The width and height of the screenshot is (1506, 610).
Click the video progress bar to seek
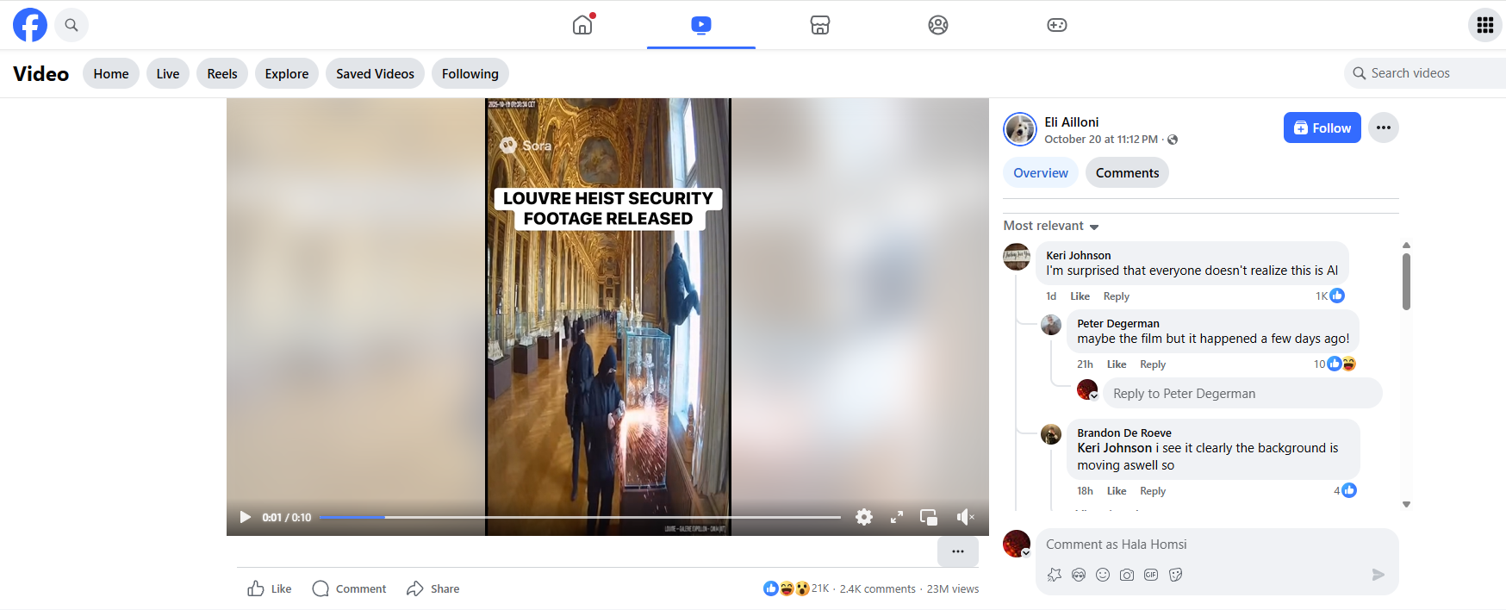coord(579,517)
